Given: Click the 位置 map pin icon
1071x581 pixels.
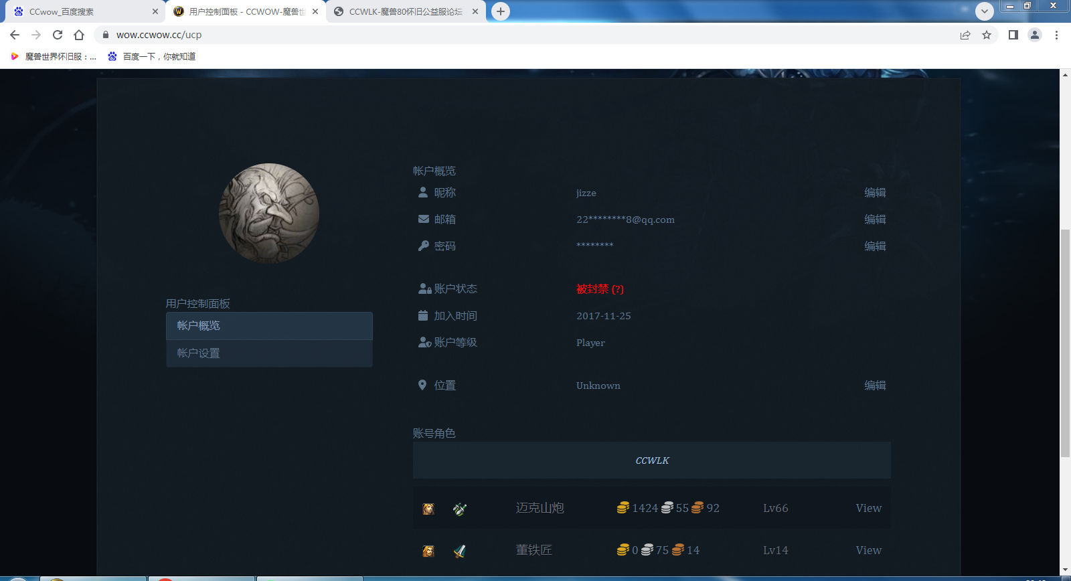Looking at the screenshot, I should pyautogui.click(x=422, y=385).
